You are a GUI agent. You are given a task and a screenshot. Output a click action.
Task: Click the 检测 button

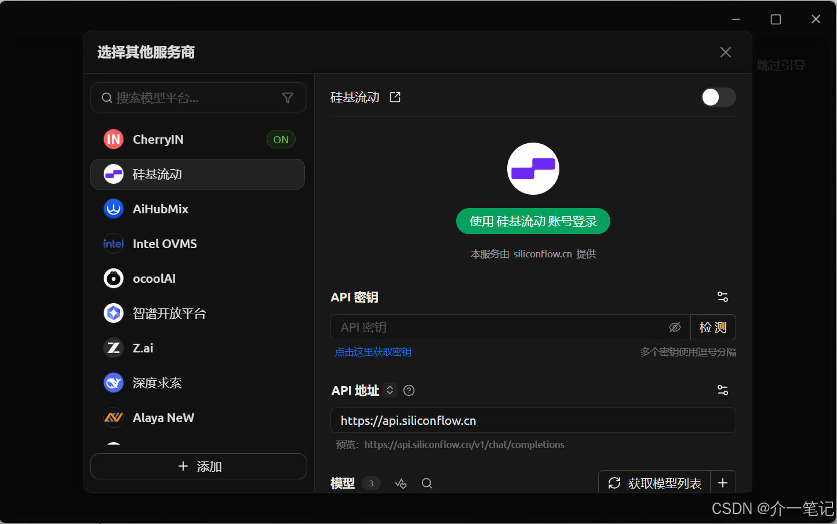[x=713, y=327]
